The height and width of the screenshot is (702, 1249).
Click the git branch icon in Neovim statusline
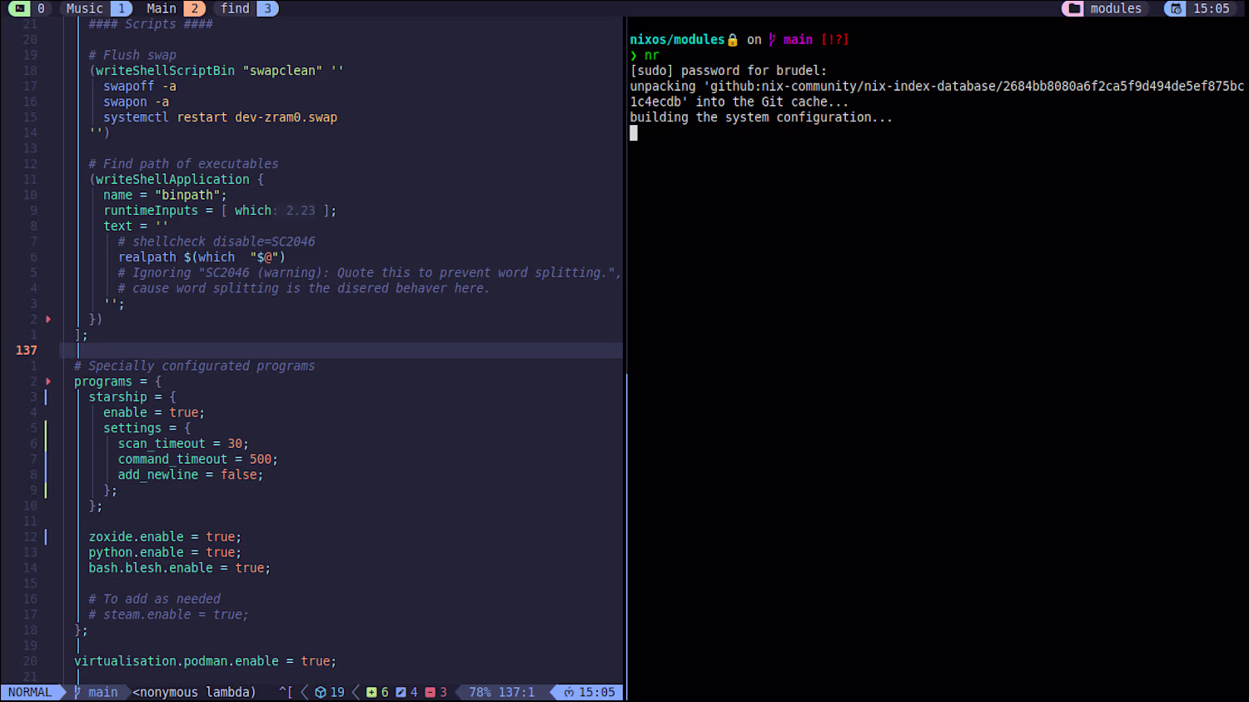(x=77, y=692)
